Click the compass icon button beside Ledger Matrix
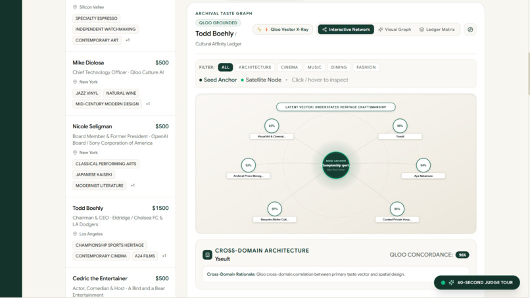This screenshot has width=530, height=298. 470,30
